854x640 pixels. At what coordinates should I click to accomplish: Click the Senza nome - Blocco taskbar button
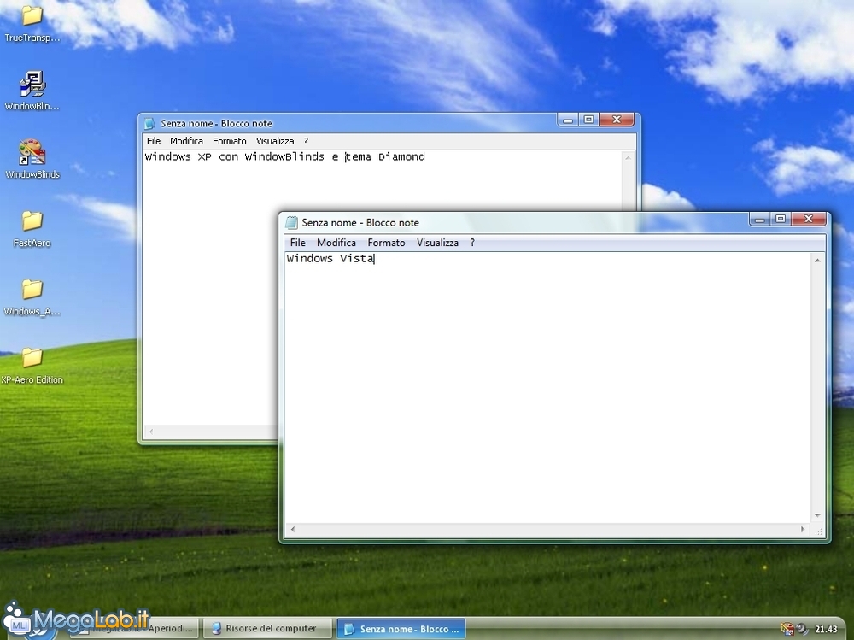click(x=401, y=629)
